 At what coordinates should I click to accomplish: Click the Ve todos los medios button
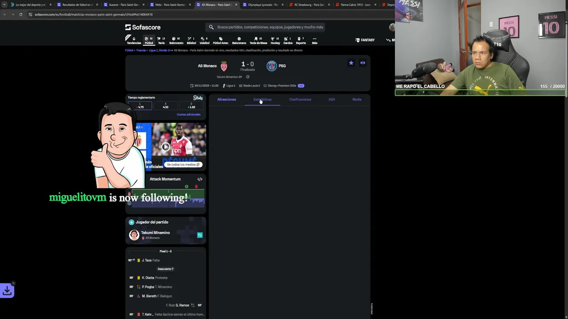point(183,164)
